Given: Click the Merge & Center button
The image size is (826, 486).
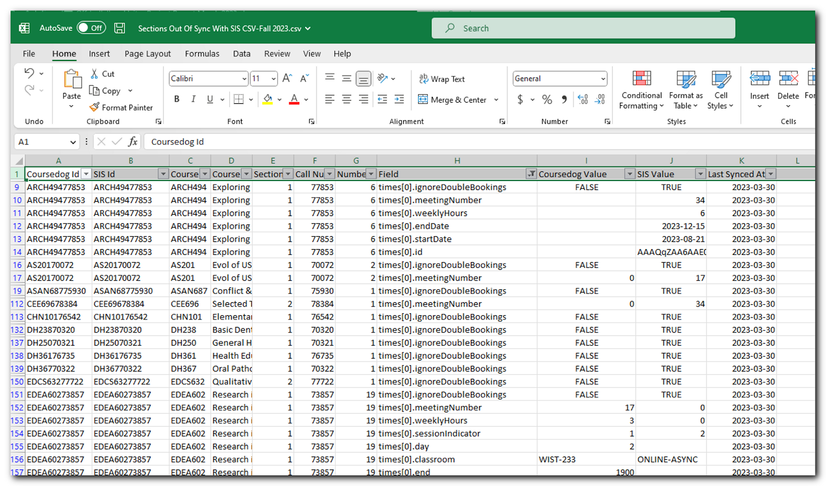Looking at the screenshot, I should pos(453,100).
